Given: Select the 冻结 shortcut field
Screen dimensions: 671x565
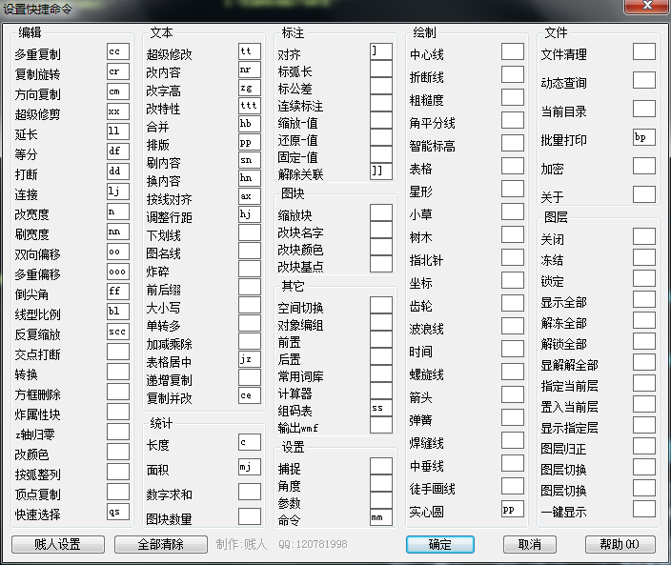Looking at the screenshot, I should (644, 257).
